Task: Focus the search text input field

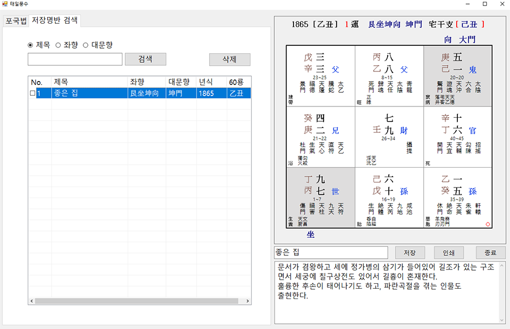Action: point(75,59)
